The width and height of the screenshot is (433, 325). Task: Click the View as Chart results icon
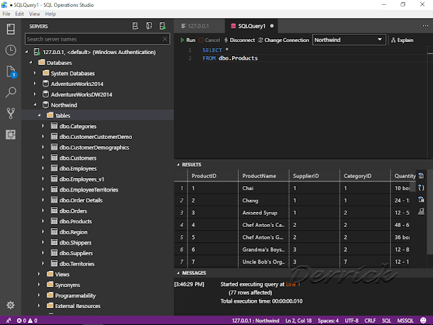(421, 211)
